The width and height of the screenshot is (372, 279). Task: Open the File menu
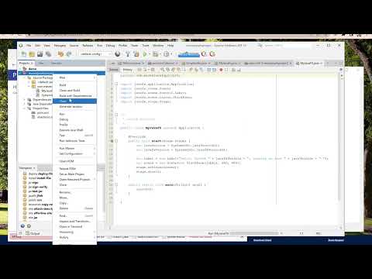[29, 46]
